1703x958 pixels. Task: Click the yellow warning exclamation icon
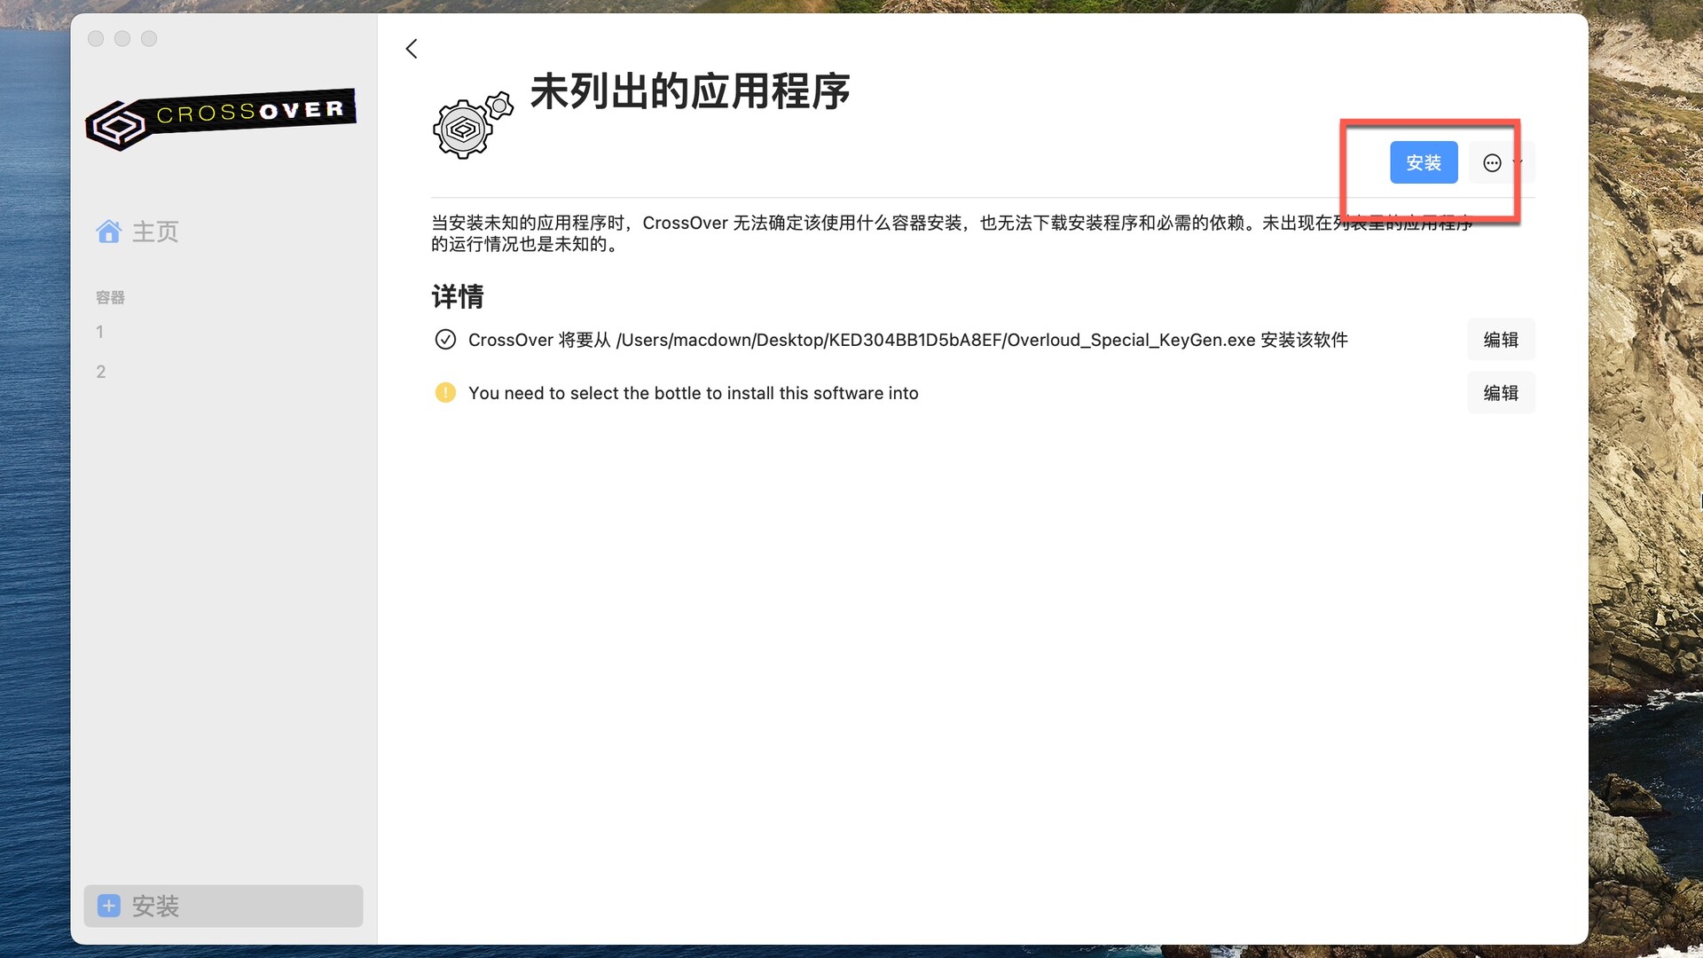[445, 393]
